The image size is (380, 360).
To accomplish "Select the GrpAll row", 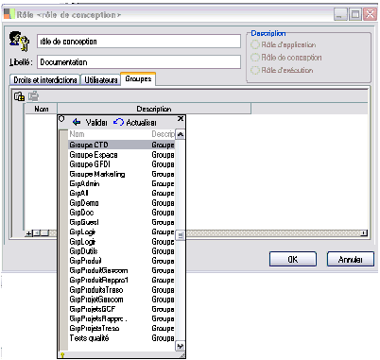I will (122, 193).
